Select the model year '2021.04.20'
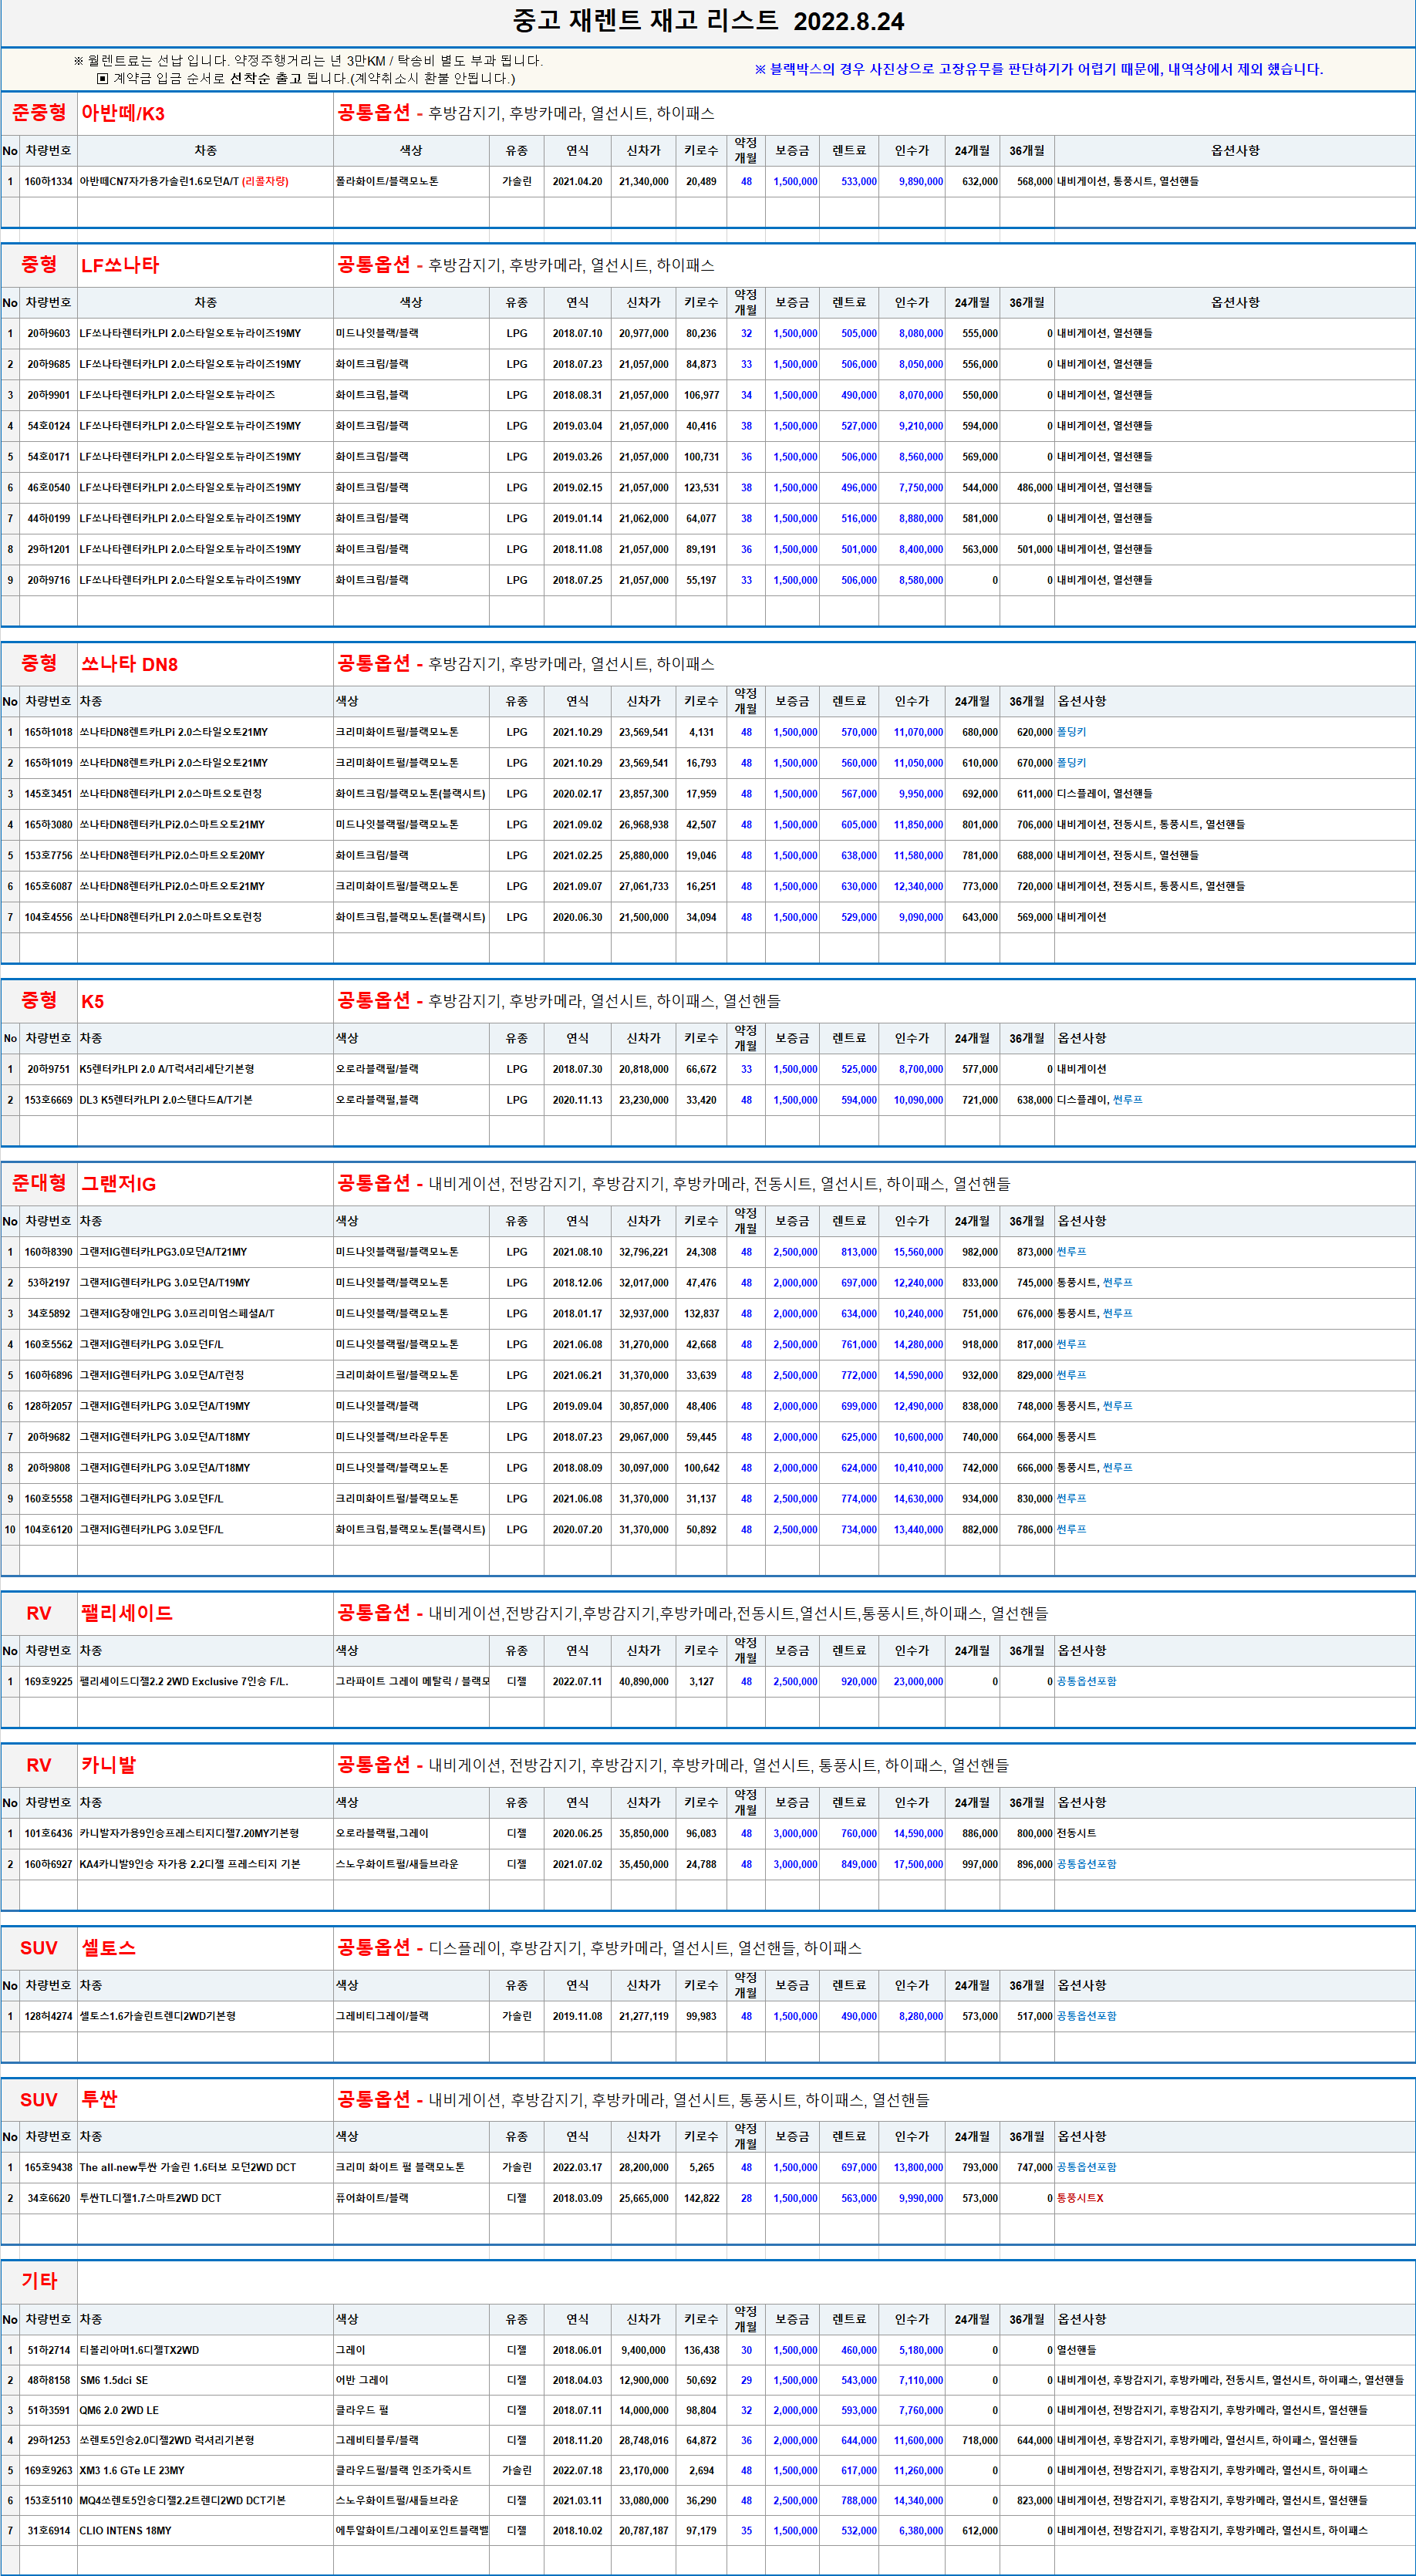This screenshot has width=1416, height=2576. coord(577,181)
